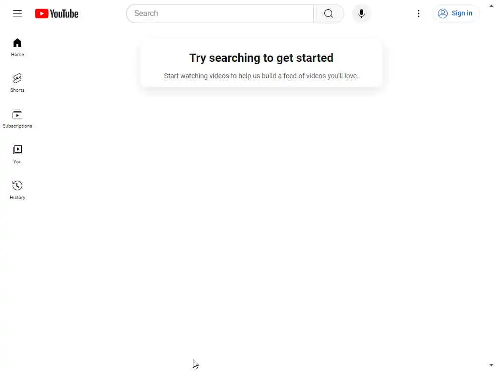Screen dimensions: 495x371
Task: Click the "Try searching to get started" heading
Action: 261,58
